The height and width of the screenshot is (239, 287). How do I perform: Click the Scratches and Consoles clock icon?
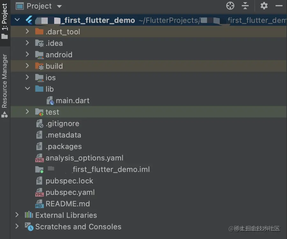(29, 227)
